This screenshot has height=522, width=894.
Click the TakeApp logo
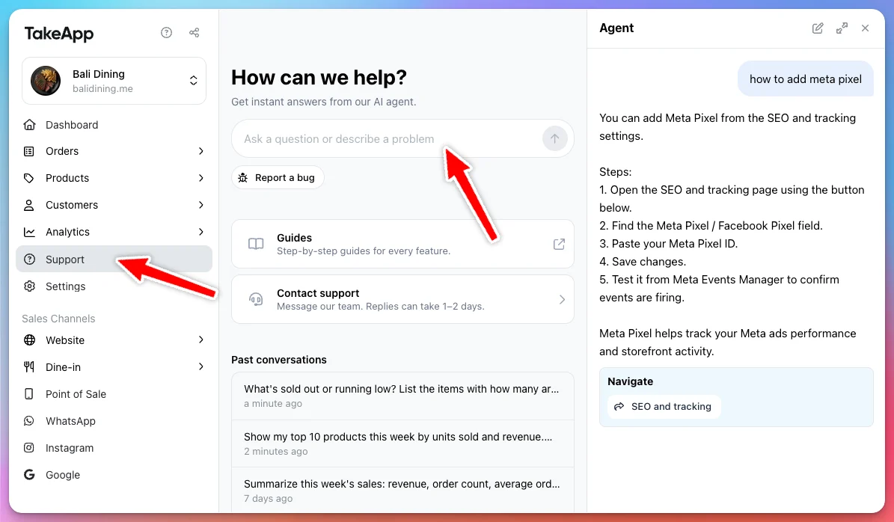coord(58,34)
